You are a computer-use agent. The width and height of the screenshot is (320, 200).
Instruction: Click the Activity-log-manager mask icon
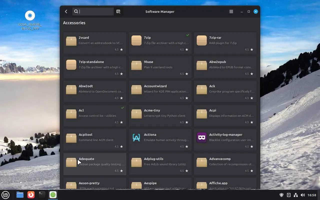(202, 138)
